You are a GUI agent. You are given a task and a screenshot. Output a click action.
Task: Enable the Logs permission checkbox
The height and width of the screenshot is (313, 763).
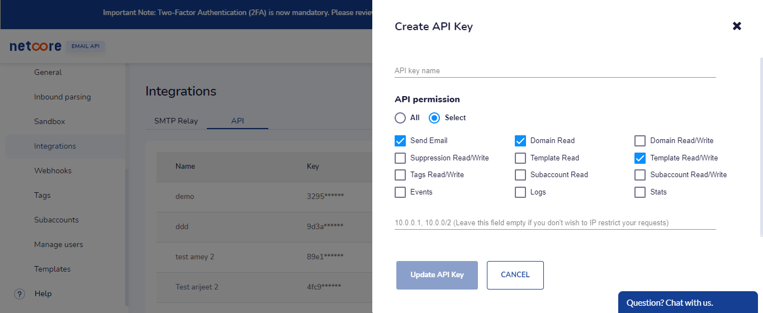[x=520, y=192]
